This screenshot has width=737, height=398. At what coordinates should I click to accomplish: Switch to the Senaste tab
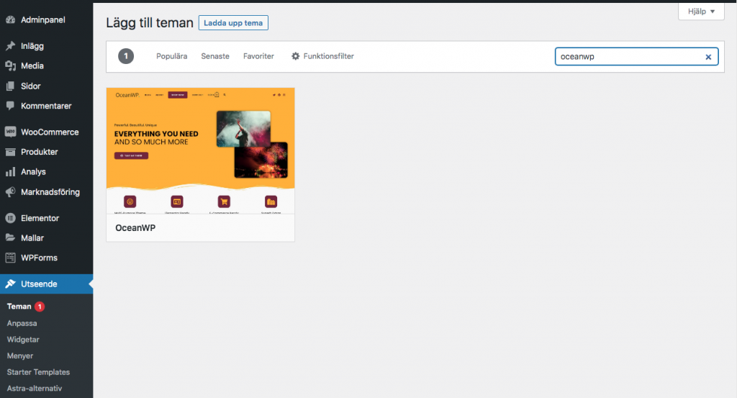215,56
